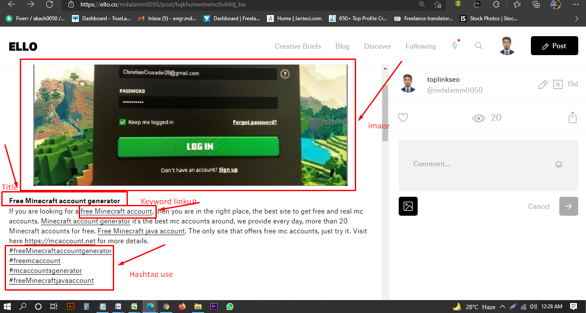
Task: Open the browser zoom magnifier icon
Action: [x=422, y=4]
